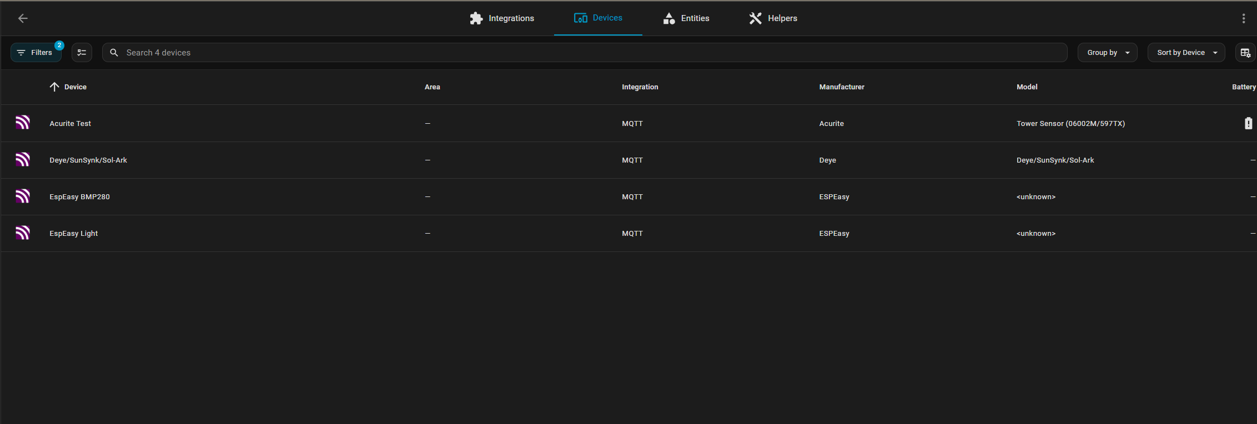Open table column settings icon
Image resolution: width=1257 pixels, height=424 pixels.
(1245, 53)
